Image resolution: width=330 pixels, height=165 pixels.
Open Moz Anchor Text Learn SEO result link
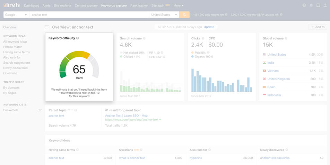pyautogui.click(x=126, y=116)
